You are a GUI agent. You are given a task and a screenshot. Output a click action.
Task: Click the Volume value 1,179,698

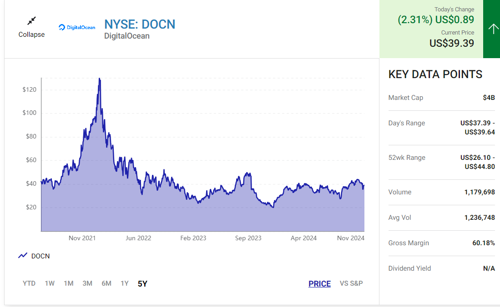(x=480, y=192)
